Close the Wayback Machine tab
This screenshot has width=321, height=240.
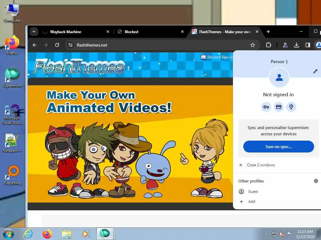click(108, 32)
